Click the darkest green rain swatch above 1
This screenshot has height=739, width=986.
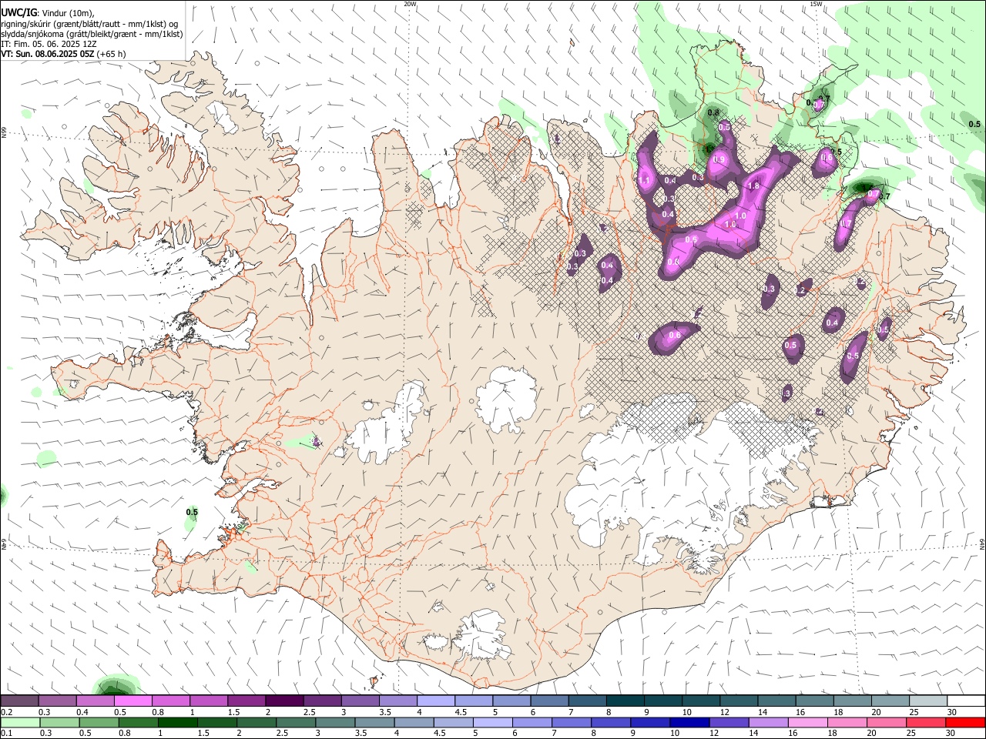(177, 723)
